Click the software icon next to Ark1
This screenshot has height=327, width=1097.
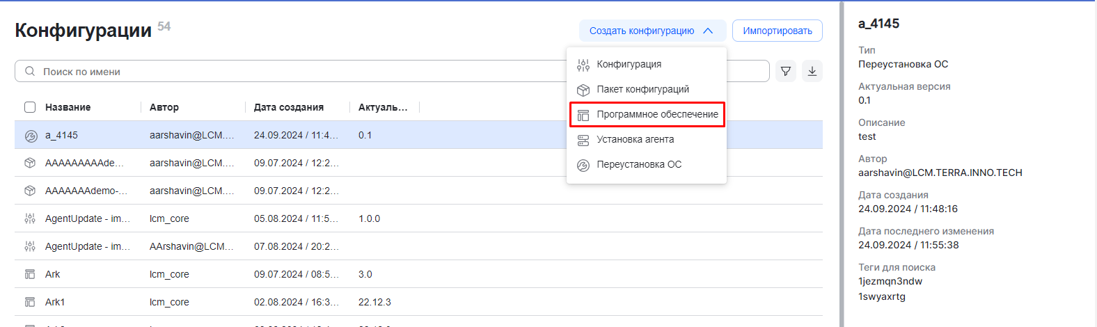coord(30,302)
